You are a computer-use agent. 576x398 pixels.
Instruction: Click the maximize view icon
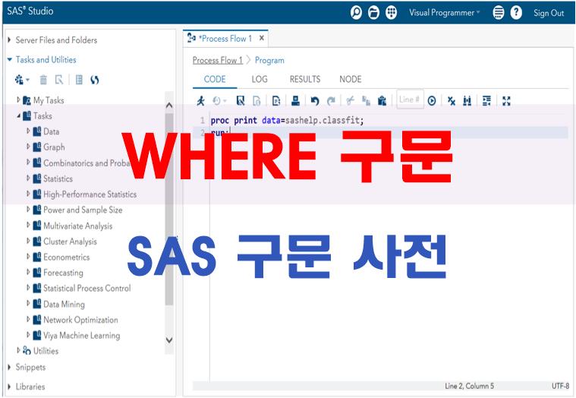coord(506,100)
